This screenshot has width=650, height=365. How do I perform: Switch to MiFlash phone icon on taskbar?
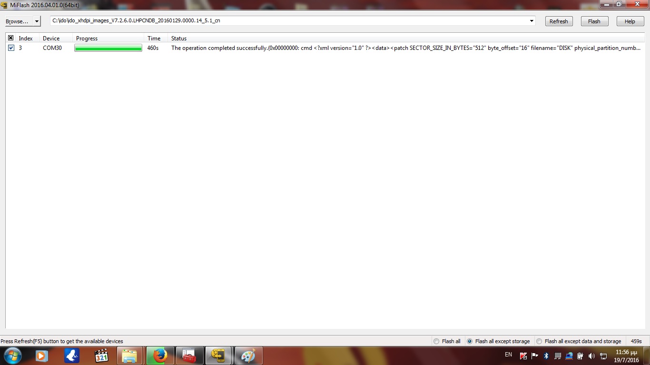[219, 355]
